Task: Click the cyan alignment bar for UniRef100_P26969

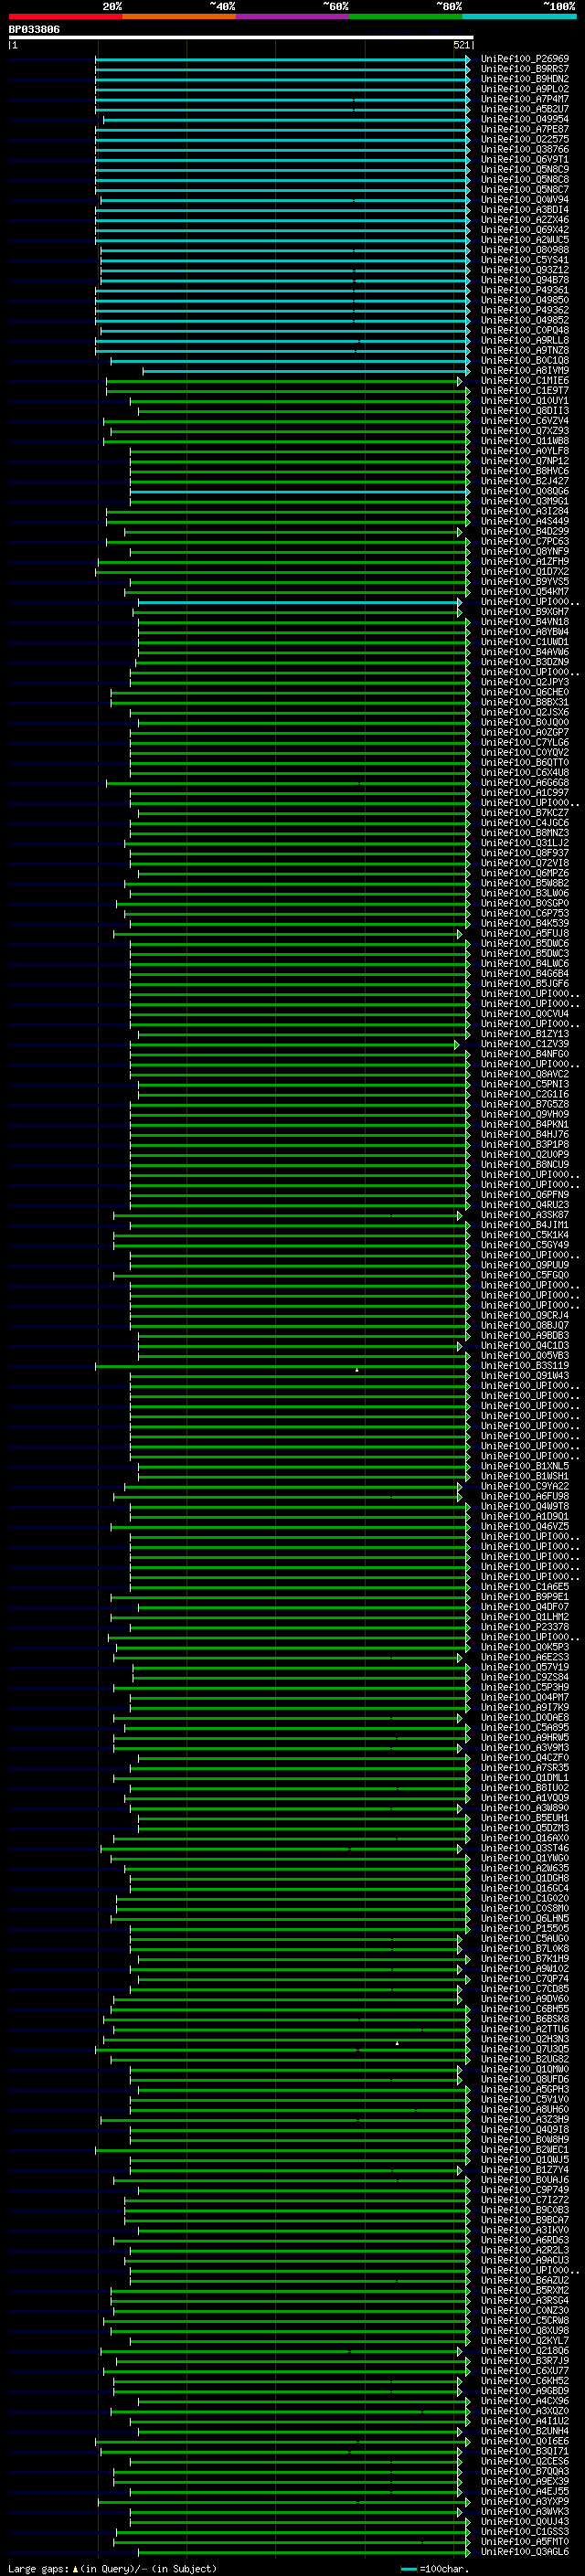Action: pyautogui.click(x=282, y=59)
